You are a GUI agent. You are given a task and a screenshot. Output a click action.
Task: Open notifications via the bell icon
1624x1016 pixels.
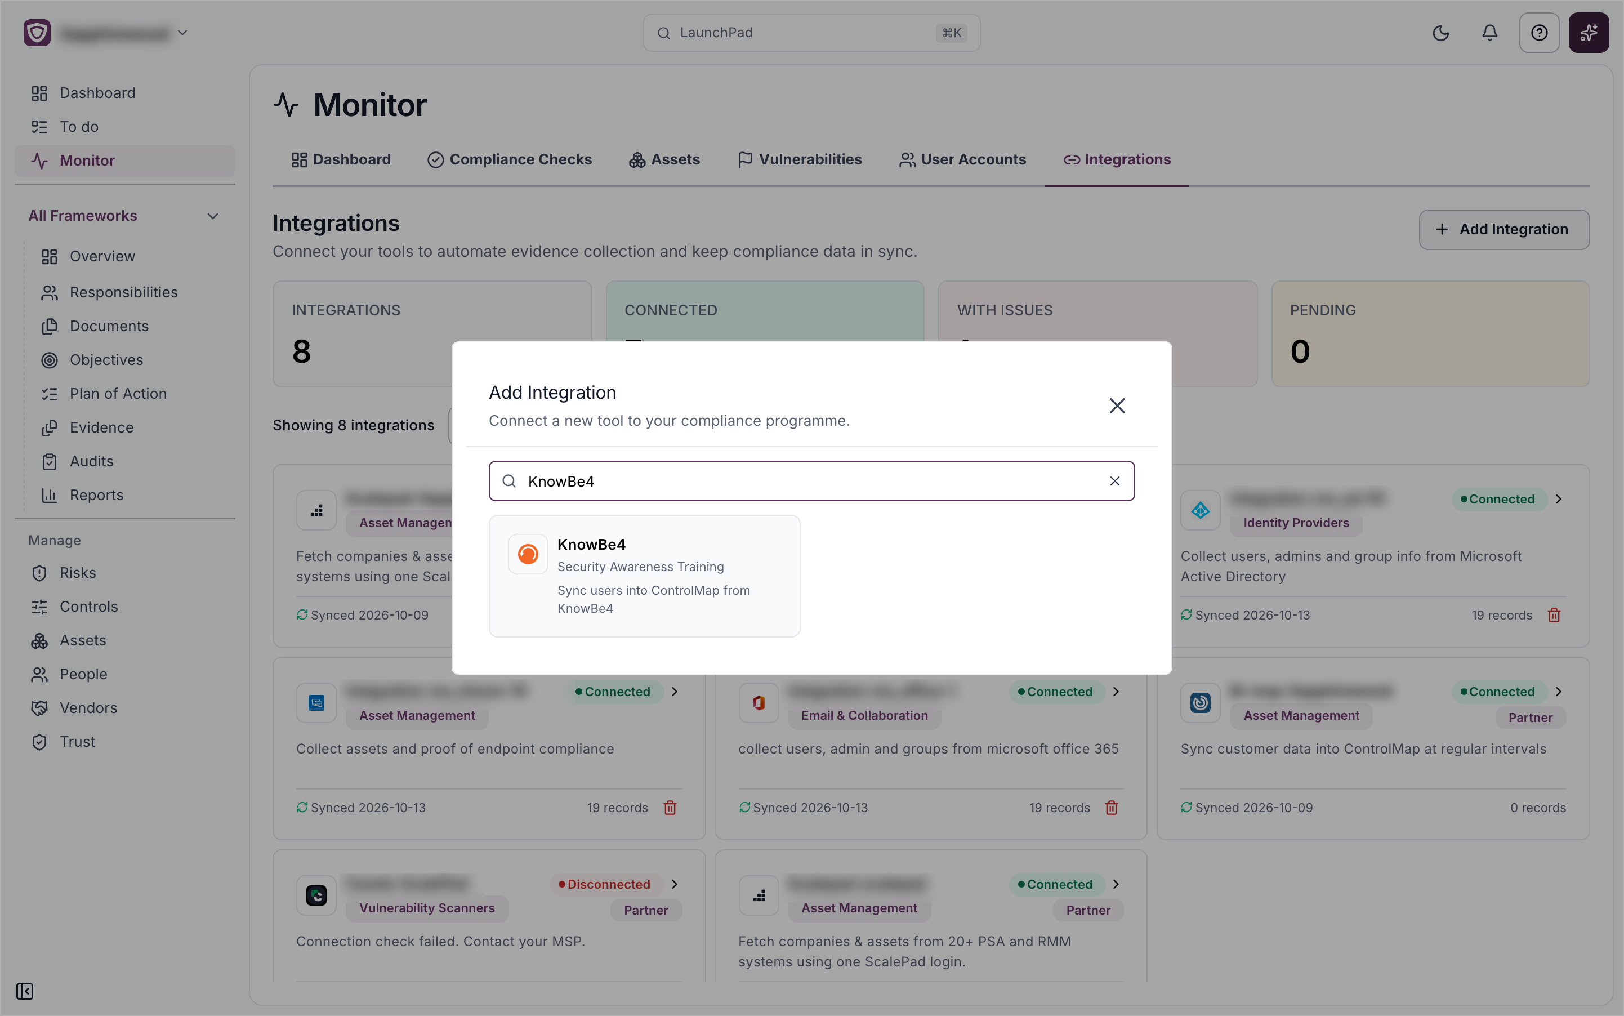1489,33
